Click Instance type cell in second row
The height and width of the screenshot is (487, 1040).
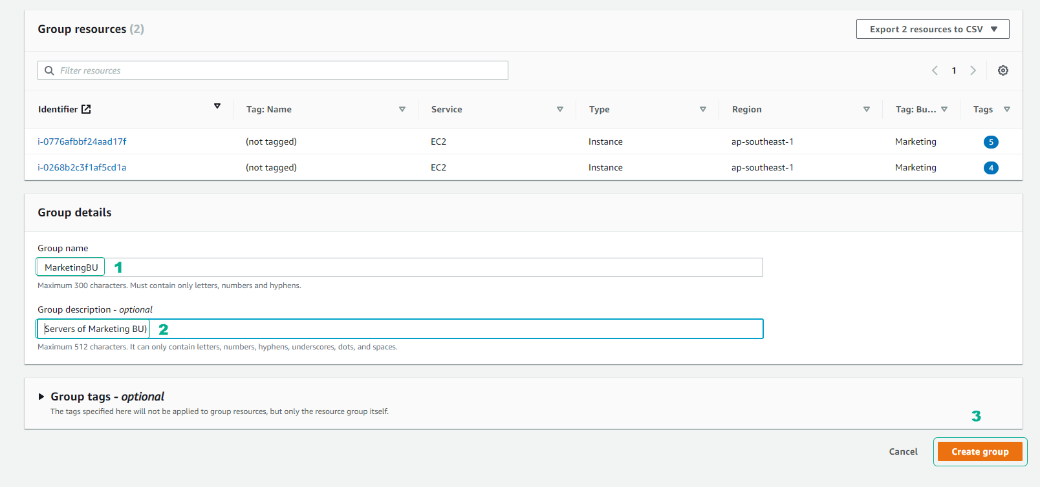click(x=605, y=167)
